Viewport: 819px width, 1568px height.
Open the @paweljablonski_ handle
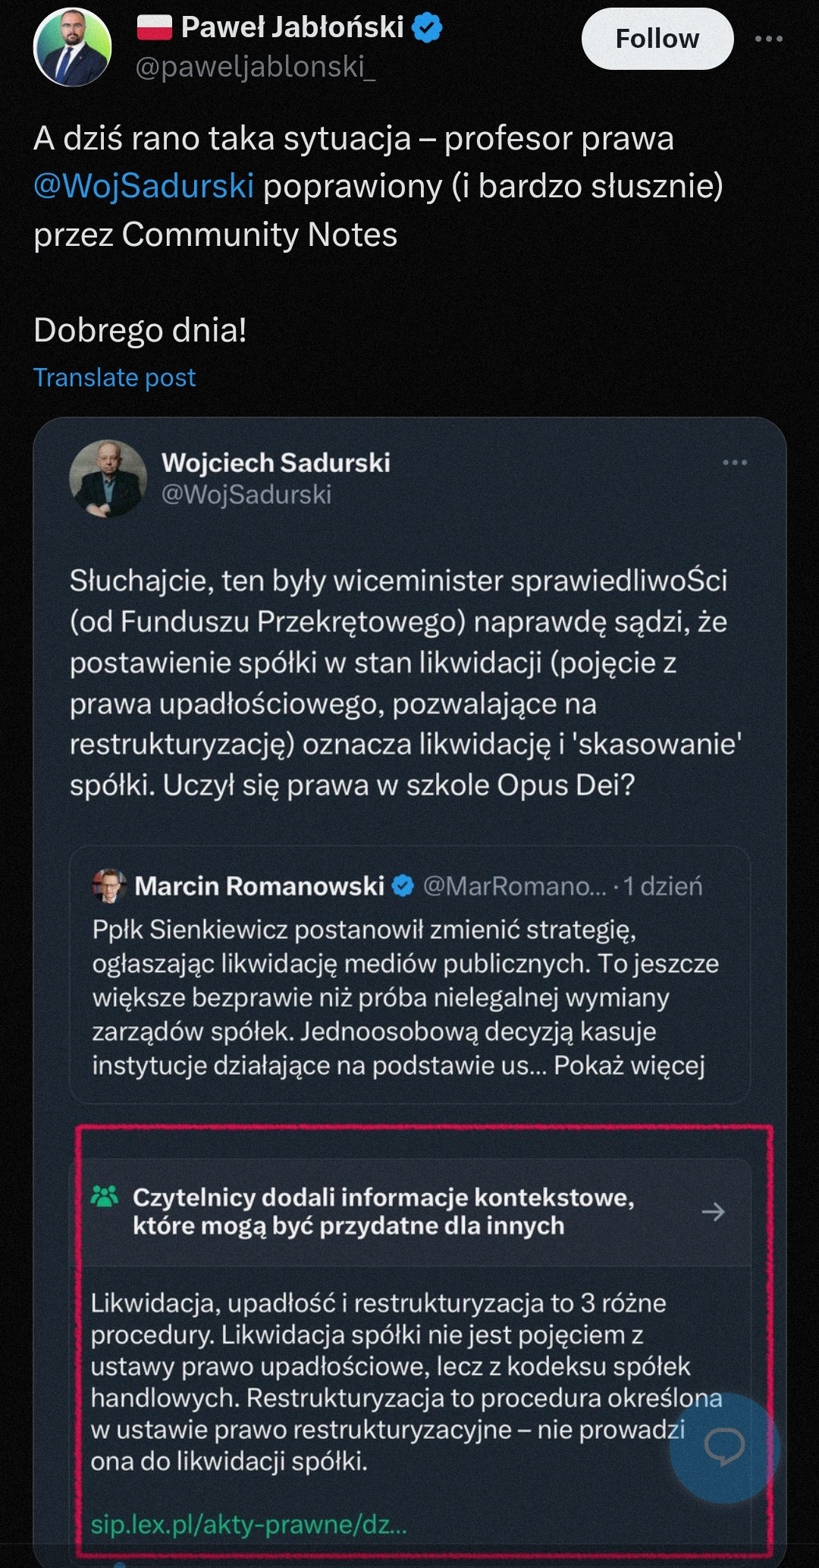(255, 68)
